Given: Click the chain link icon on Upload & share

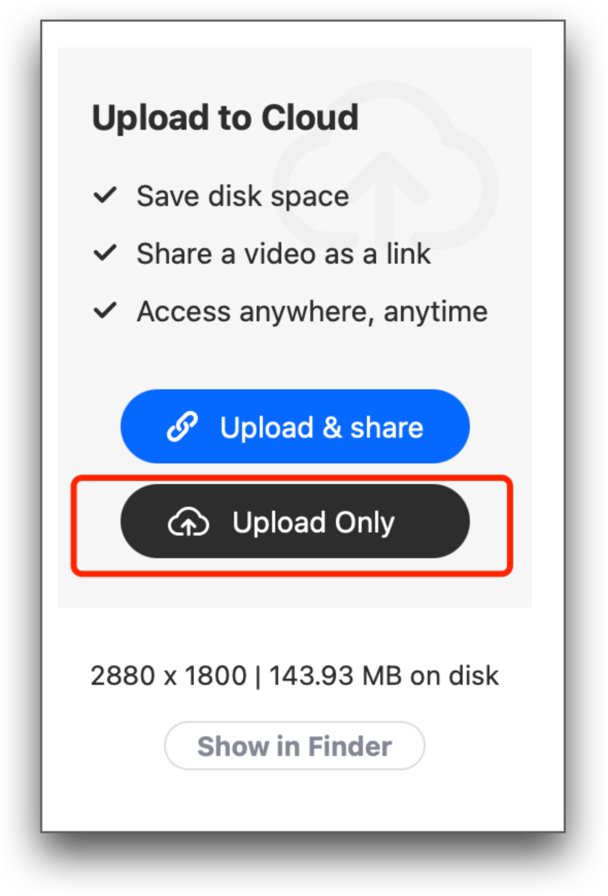Looking at the screenshot, I should pos(182,426).
